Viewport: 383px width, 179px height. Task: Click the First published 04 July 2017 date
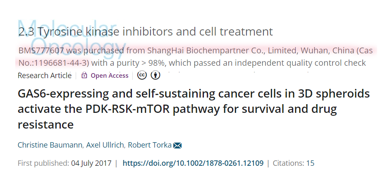[x=65, y=163]
